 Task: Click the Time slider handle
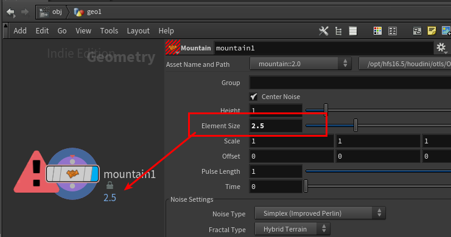(x=306, y=186)
